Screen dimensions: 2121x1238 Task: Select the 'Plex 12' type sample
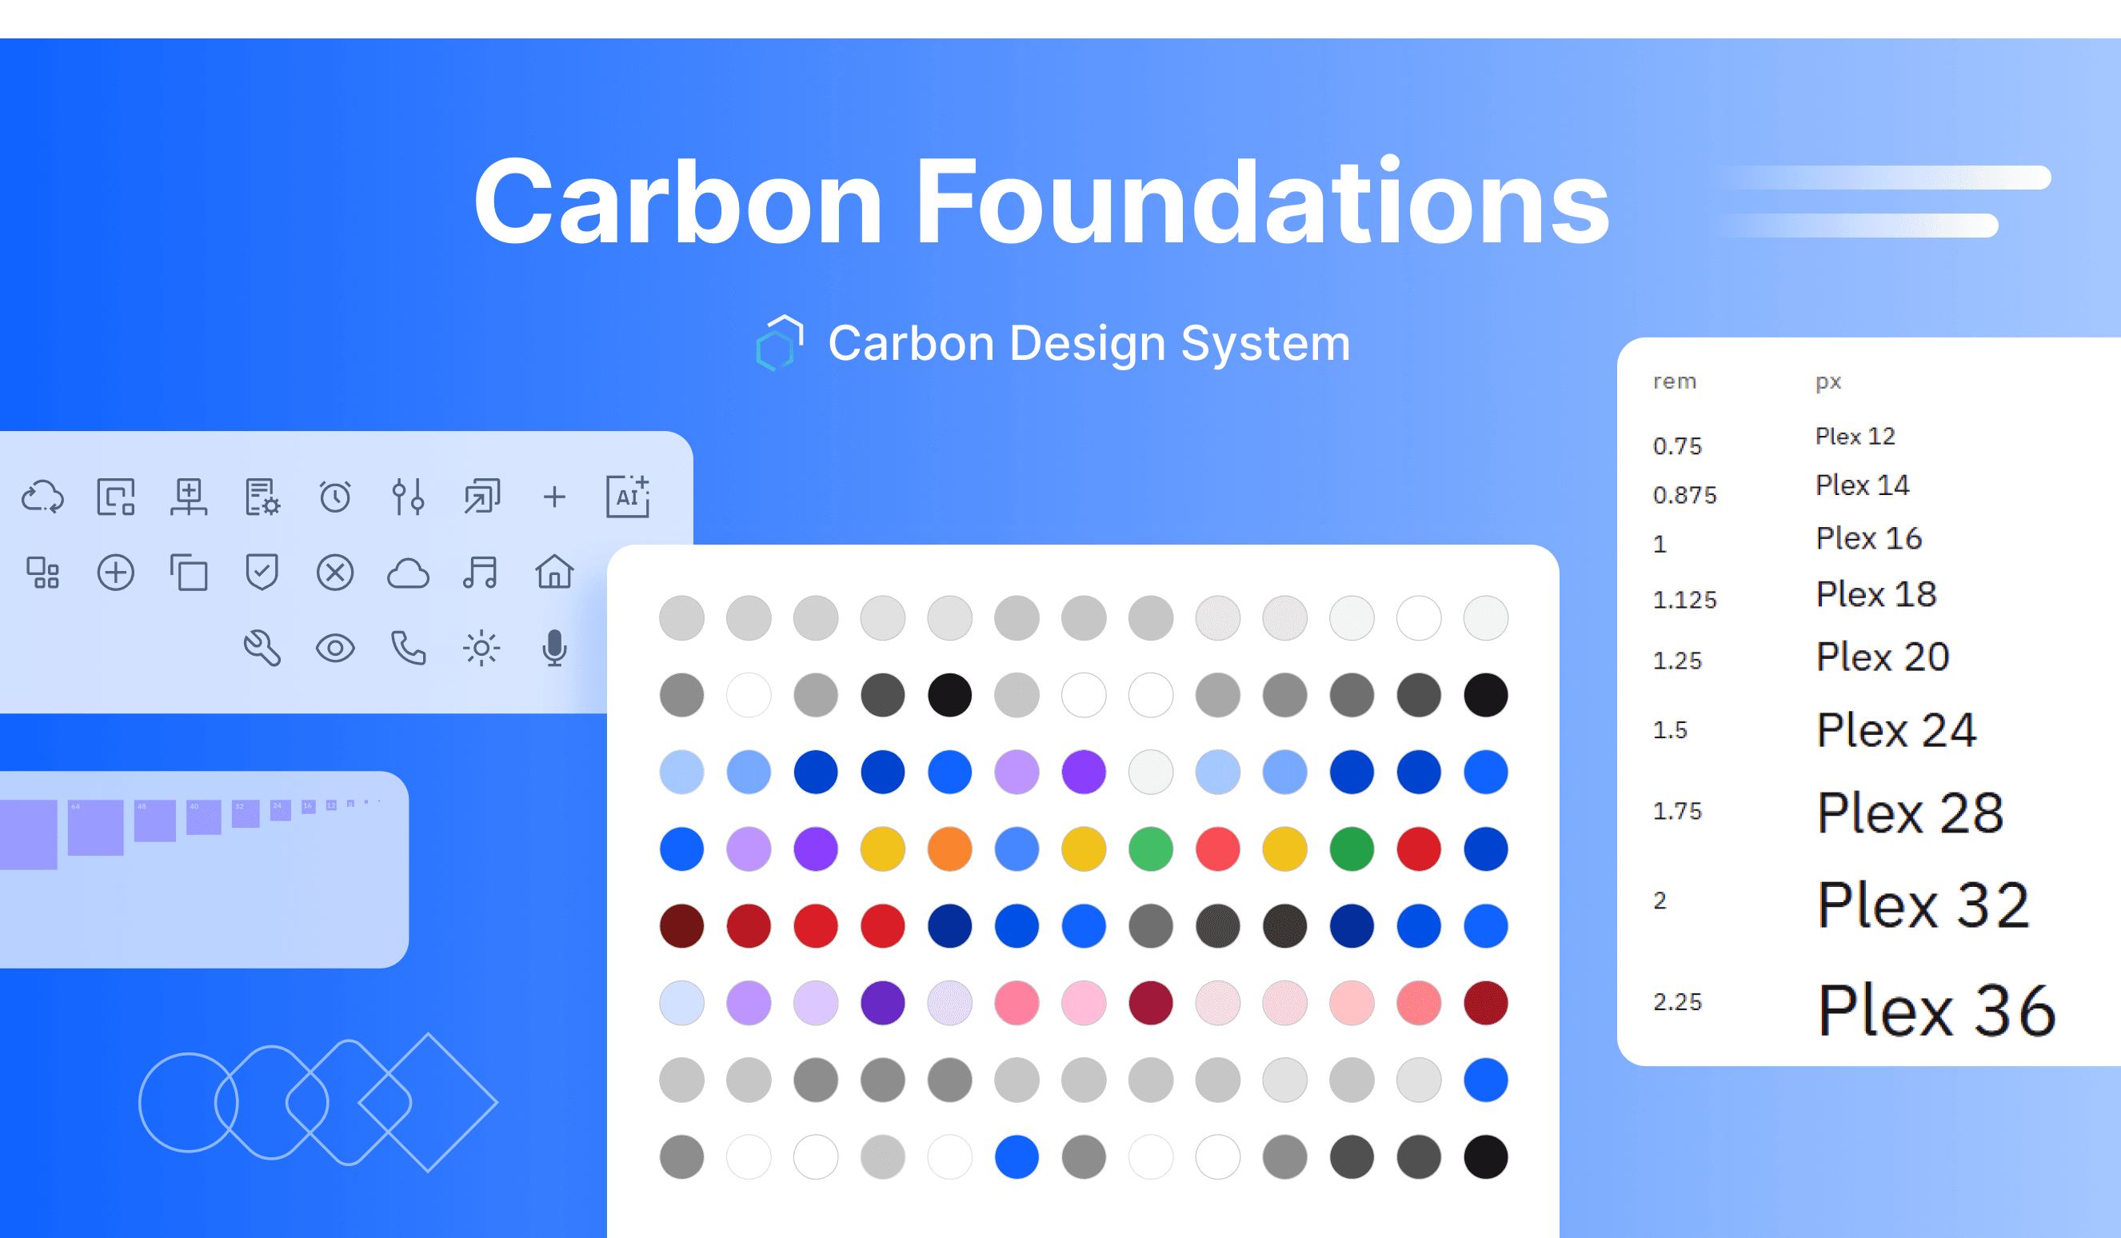tap(1855, 436)
